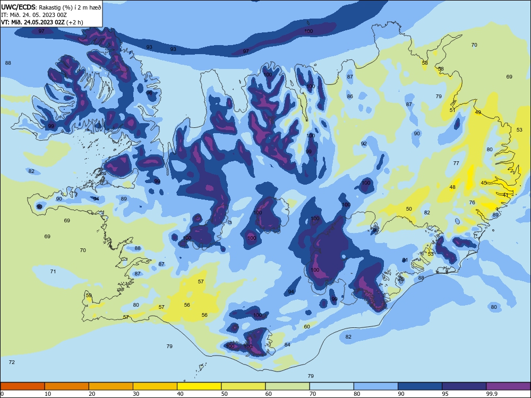Click the map value 49 in the northeast
This screenshot has width=531, height=398.
pyautogui.click(x=478, y=113)
